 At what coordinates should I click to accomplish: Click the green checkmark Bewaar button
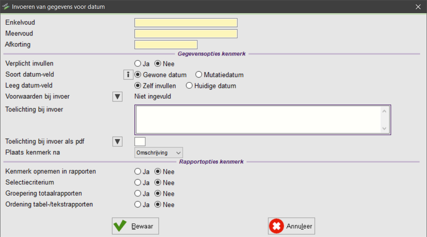point(135,226)
